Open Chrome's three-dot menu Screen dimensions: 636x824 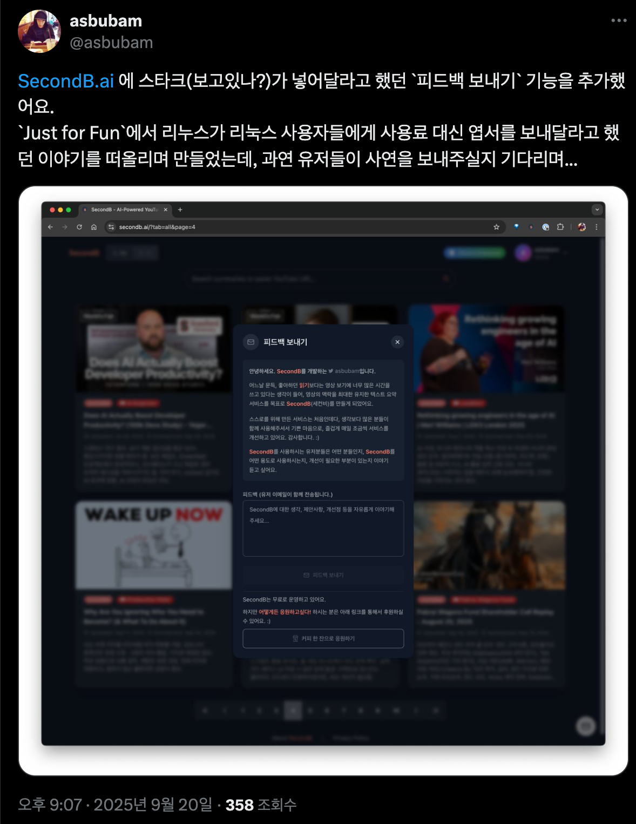[x=596, y=227]
